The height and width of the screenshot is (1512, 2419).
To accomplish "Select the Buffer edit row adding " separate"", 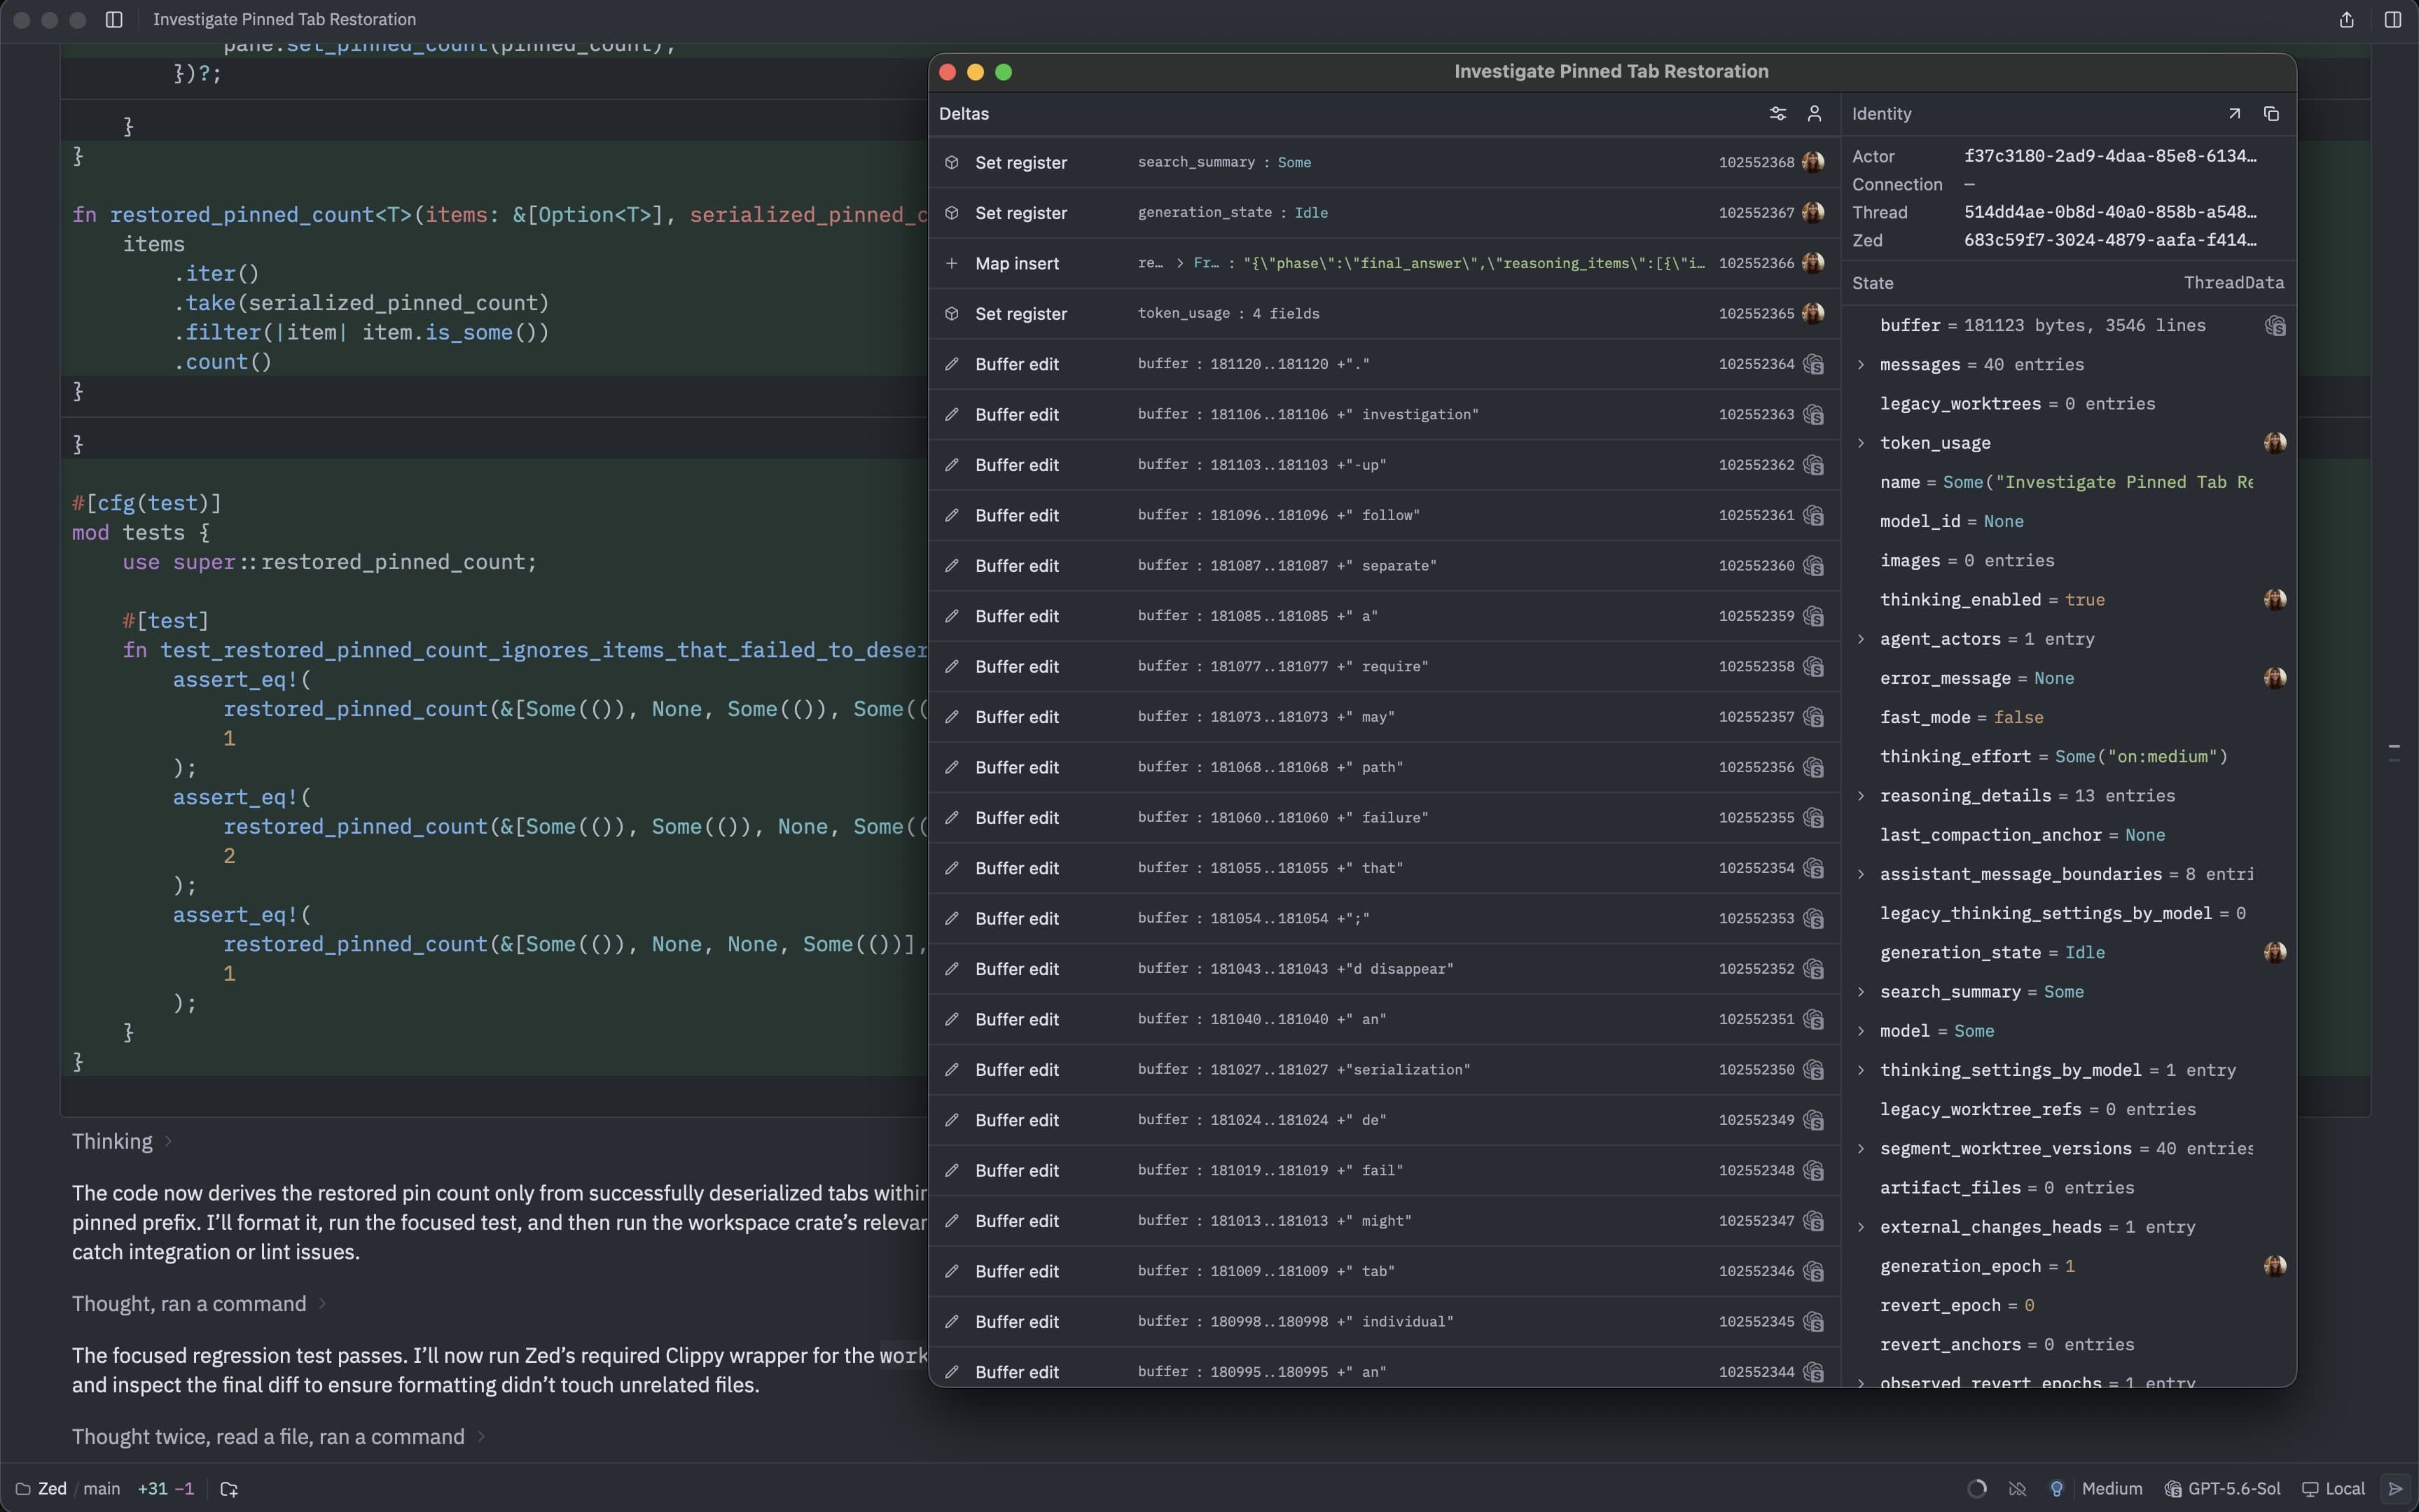I will click(1385, 566).
